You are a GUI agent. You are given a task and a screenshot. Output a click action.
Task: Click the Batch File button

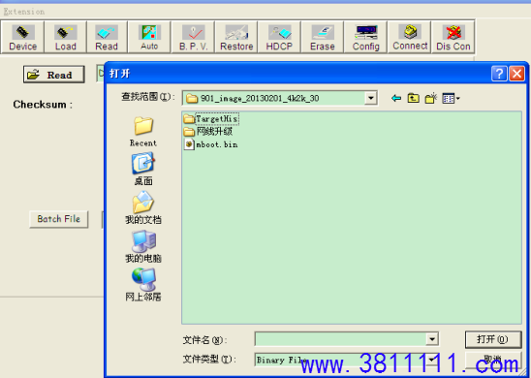point(58,219)
